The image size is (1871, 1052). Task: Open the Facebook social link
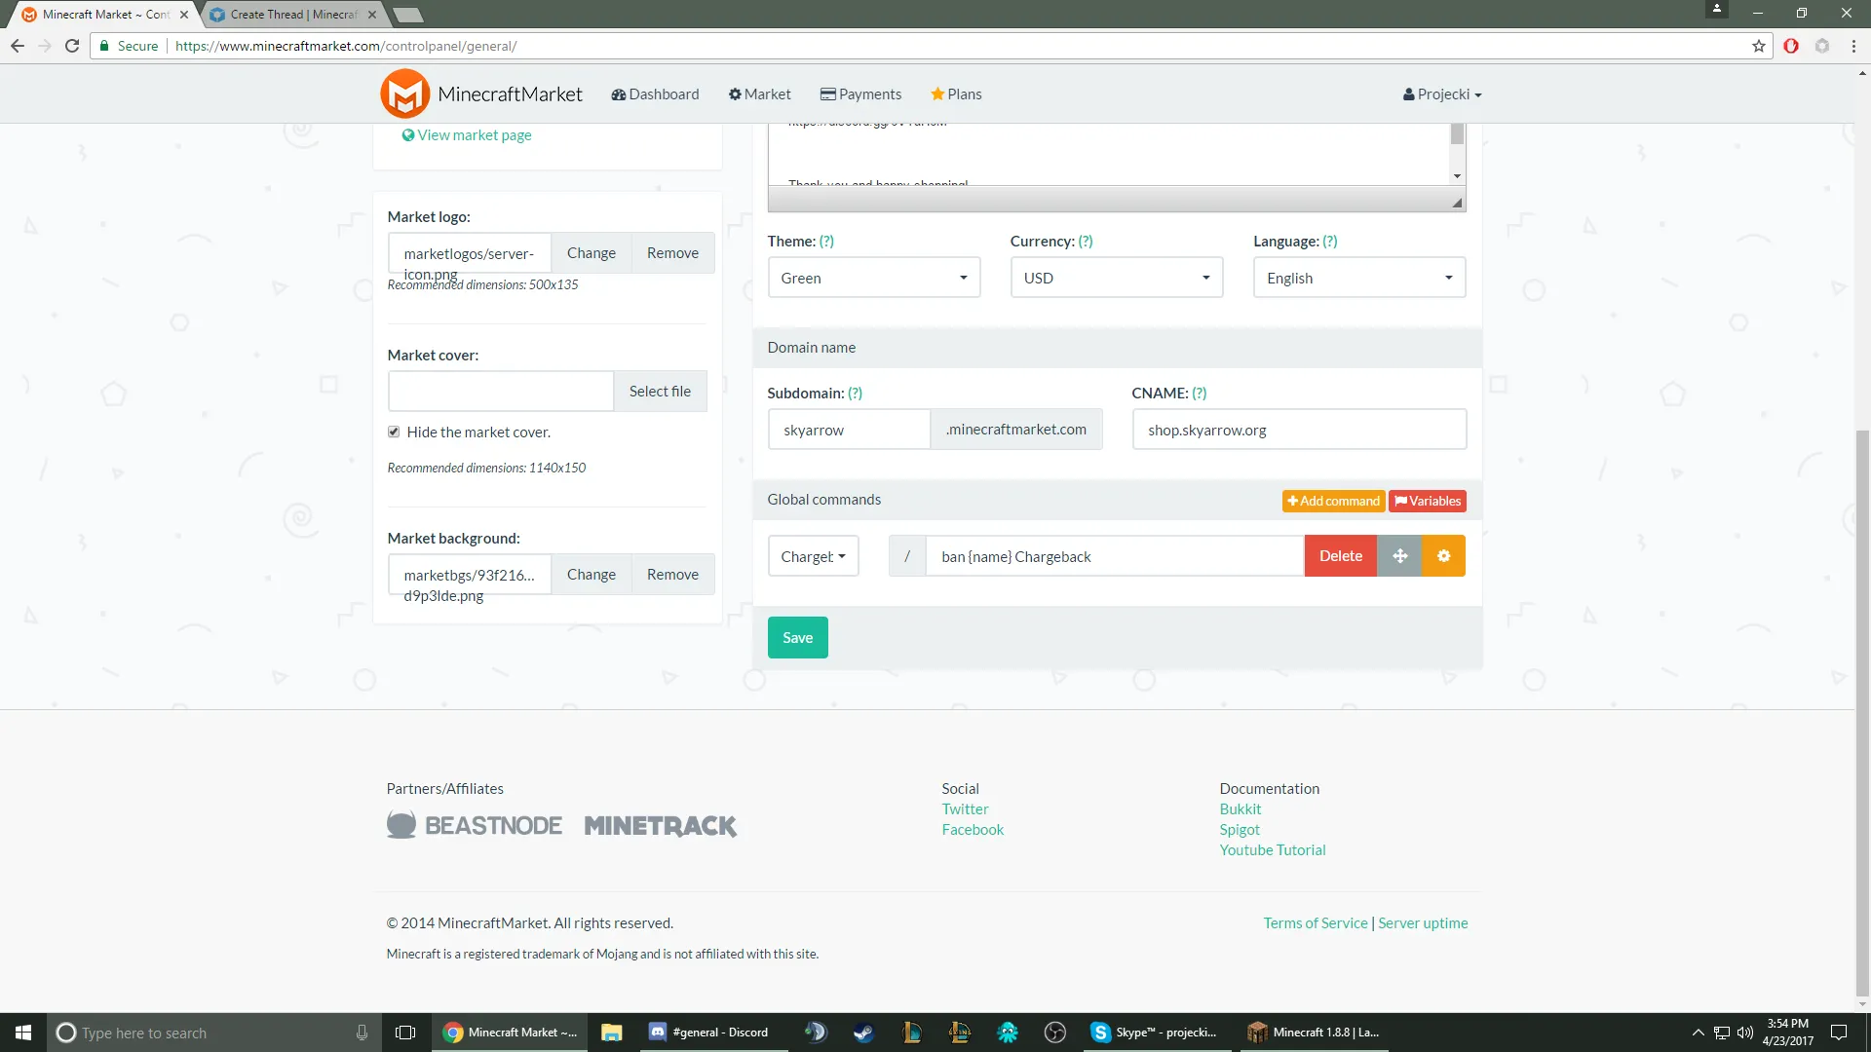pyautogui.click(x=973, y=830)
